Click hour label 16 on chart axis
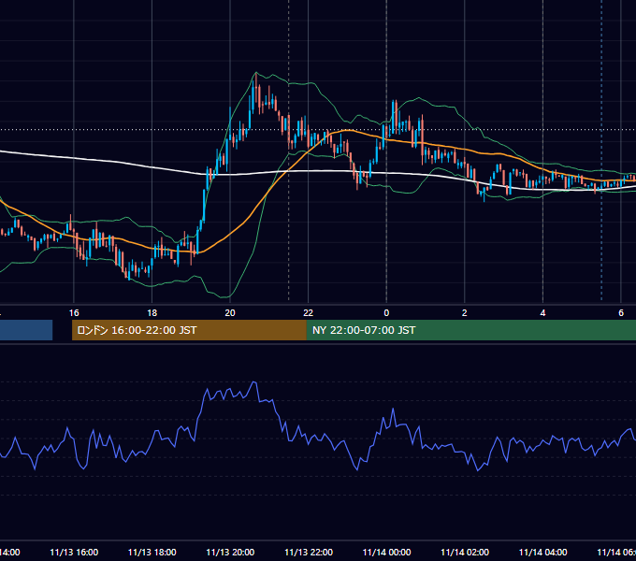 click(74, 313)
